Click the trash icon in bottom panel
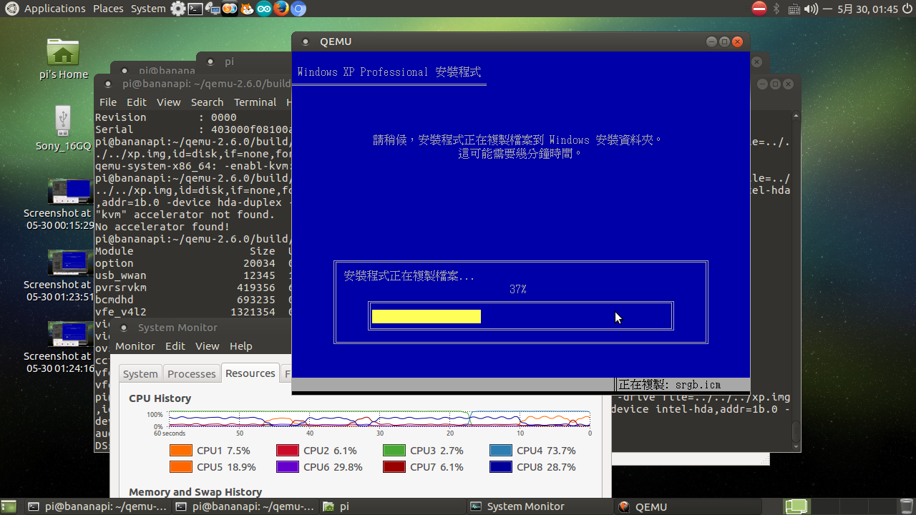This screenshot has height=515, width=916. click(x=907, y=506)
